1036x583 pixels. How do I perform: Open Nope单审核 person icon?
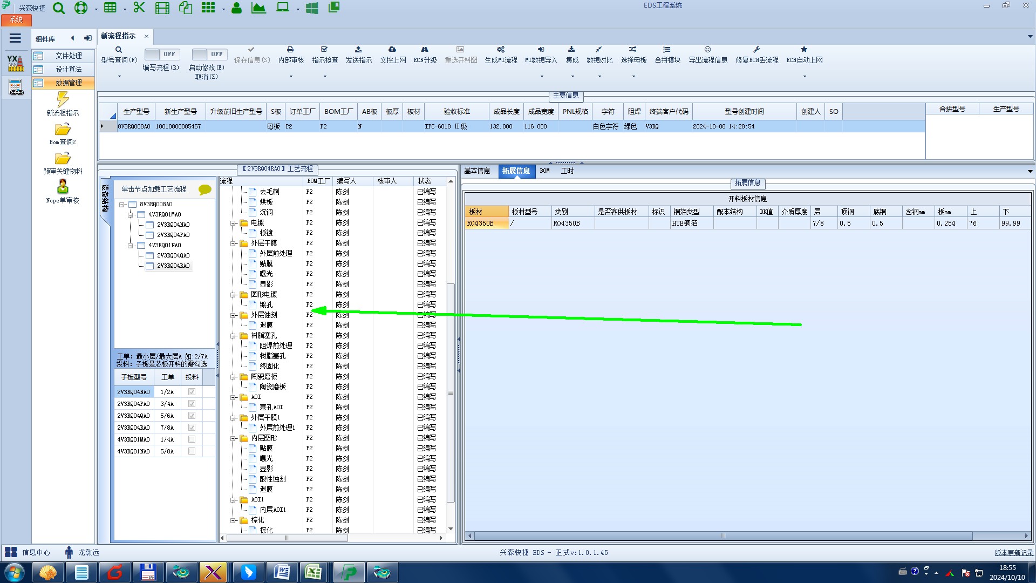click(x=63, y=187)
